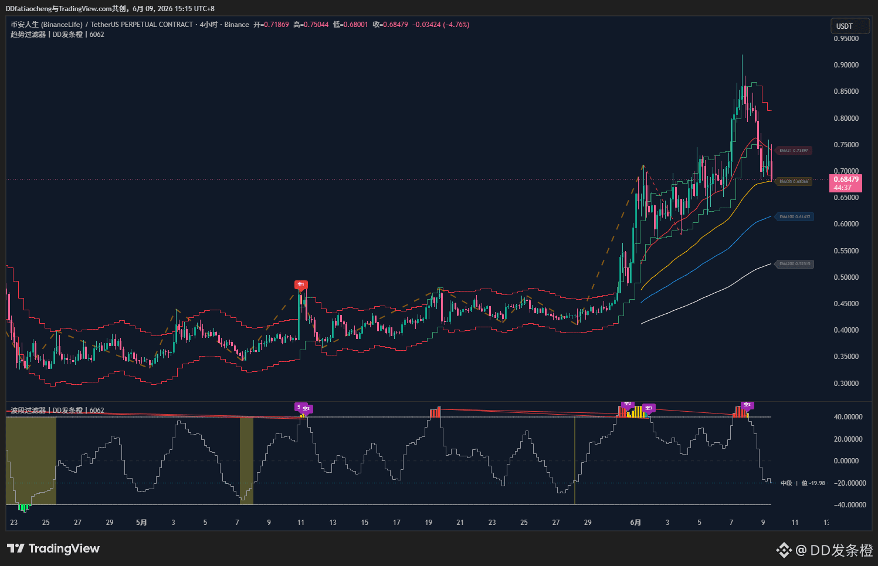Screen dimensions: 878x566
Task: Click 0.90000 on the price axis
Action: [846, 65]
